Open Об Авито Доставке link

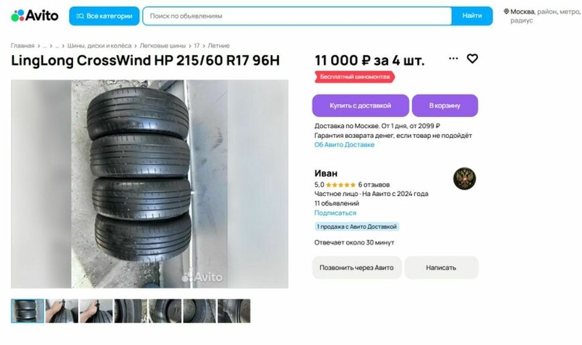pos(344,145)
